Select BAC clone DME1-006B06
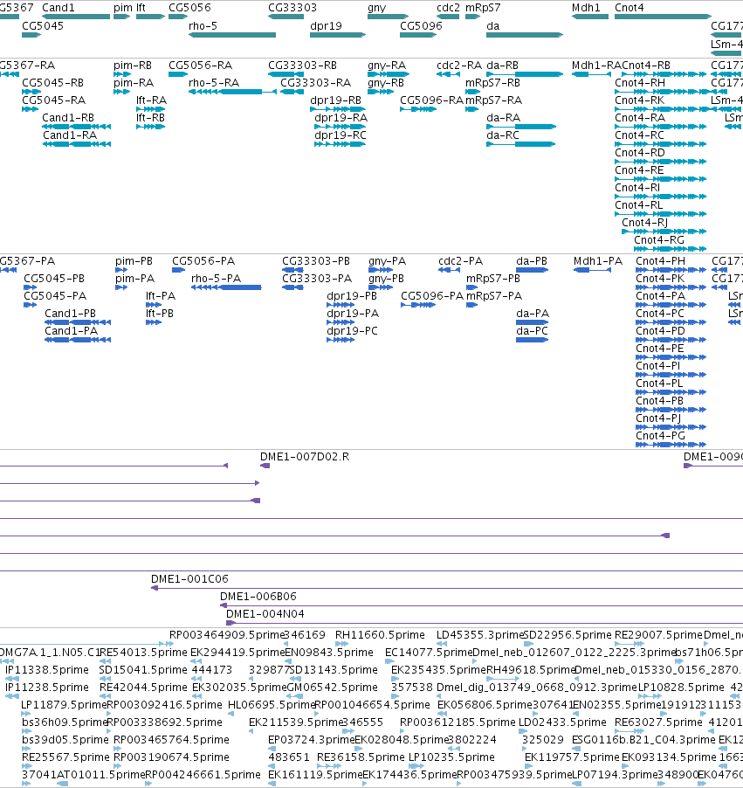Screen dimensions: 743x788 [258, 596]
